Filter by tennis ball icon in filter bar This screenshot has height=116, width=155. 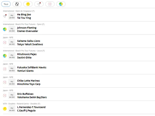(28, 4)
